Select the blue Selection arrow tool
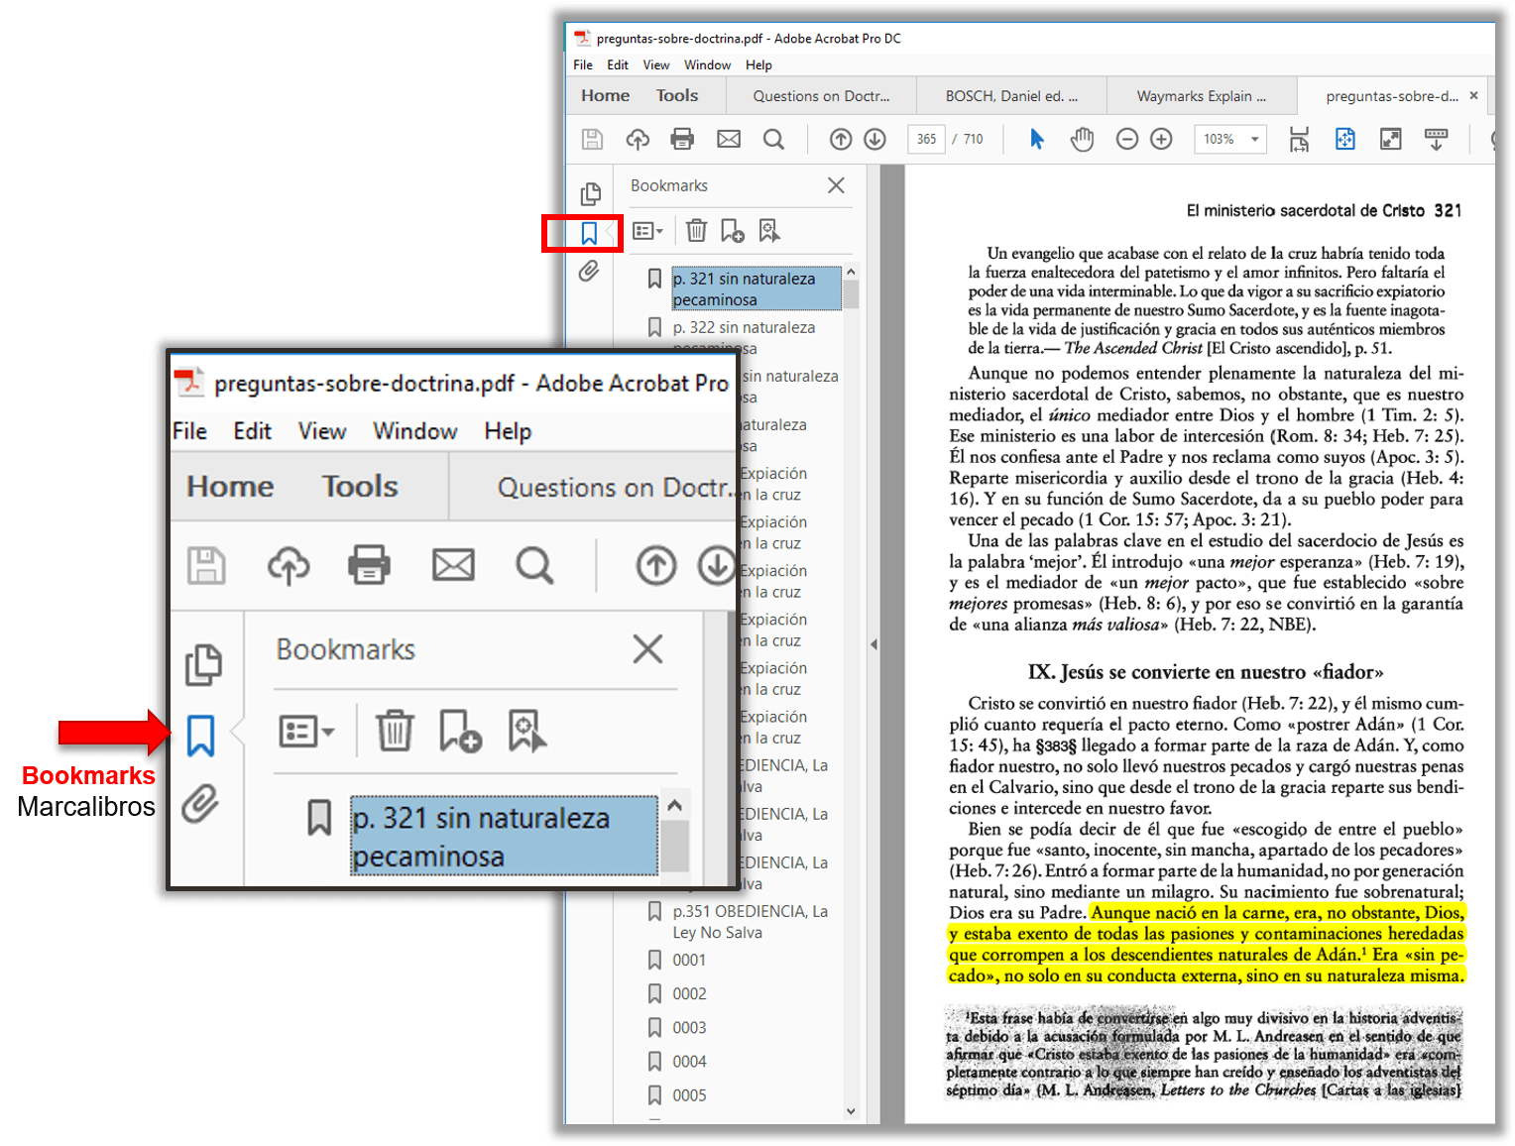 pos(1037,139)
